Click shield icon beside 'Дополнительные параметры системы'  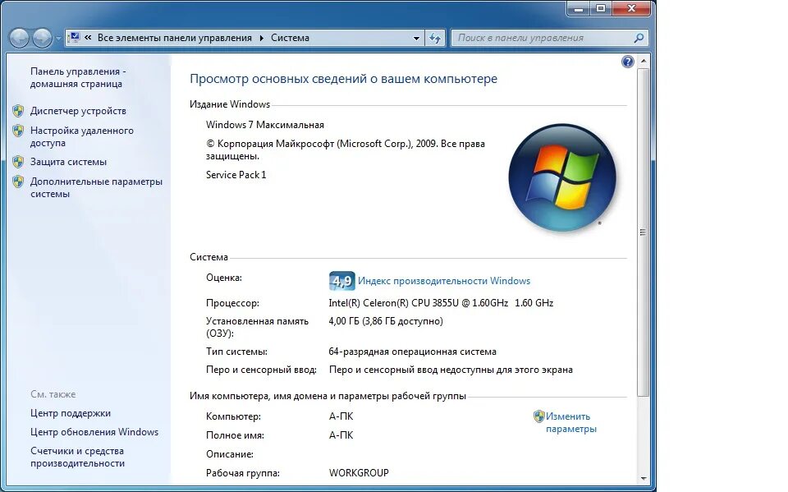click(18, 182)
